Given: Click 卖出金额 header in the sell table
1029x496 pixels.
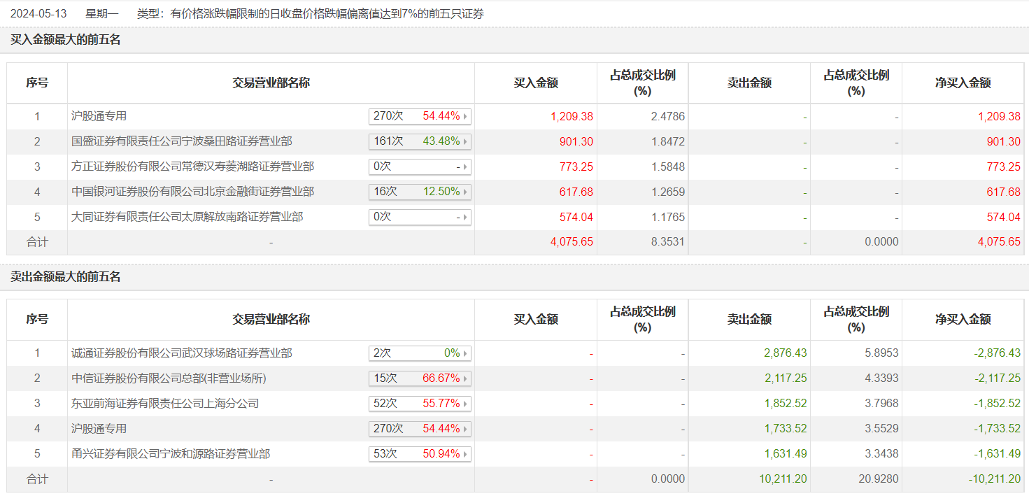Looking at the screenshot, I should (x=749, y=320).
